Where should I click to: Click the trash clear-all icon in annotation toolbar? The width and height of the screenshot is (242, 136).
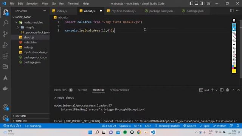234,52
